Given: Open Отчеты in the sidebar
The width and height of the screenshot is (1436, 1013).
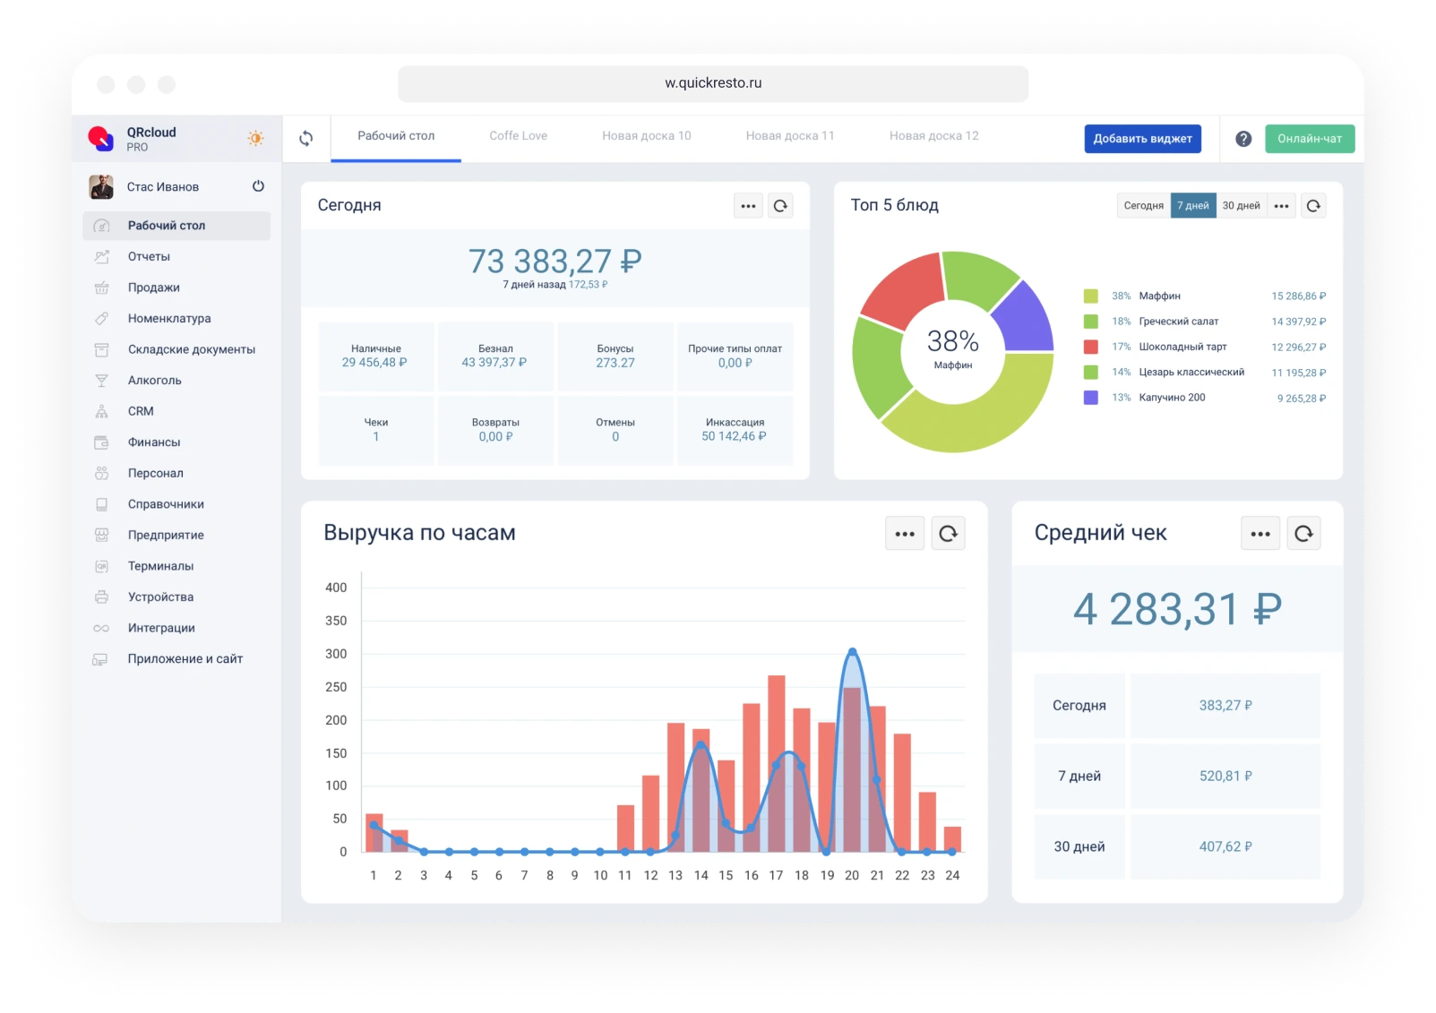Looking at the screenshot, I should [x=149, y=257].
